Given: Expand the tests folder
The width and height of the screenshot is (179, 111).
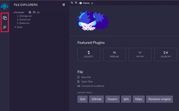Looking at the screenshot, I should [x=15, y=27].
